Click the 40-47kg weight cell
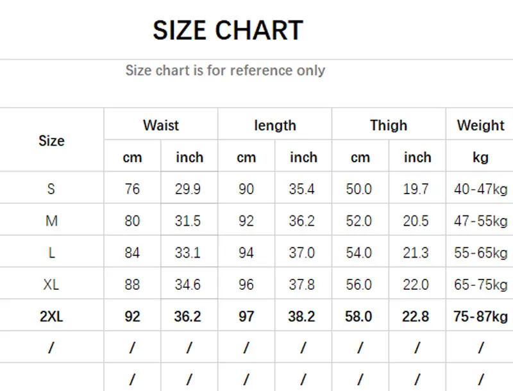The width and height of the screenshot is (513, 391). pyautogui.click(x=480, y=189)
